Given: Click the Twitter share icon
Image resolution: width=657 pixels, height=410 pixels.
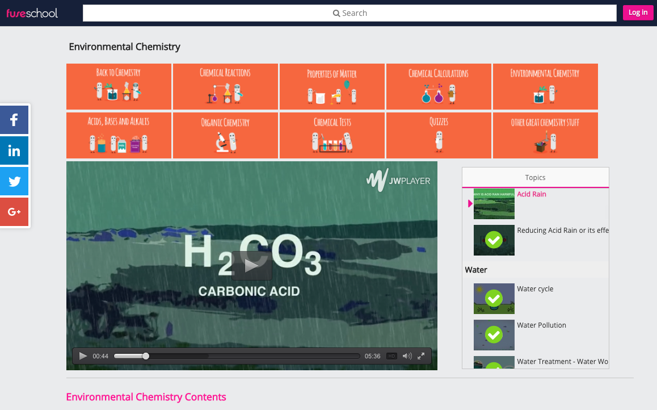Looking at the screenshot, I should (14, 182).
